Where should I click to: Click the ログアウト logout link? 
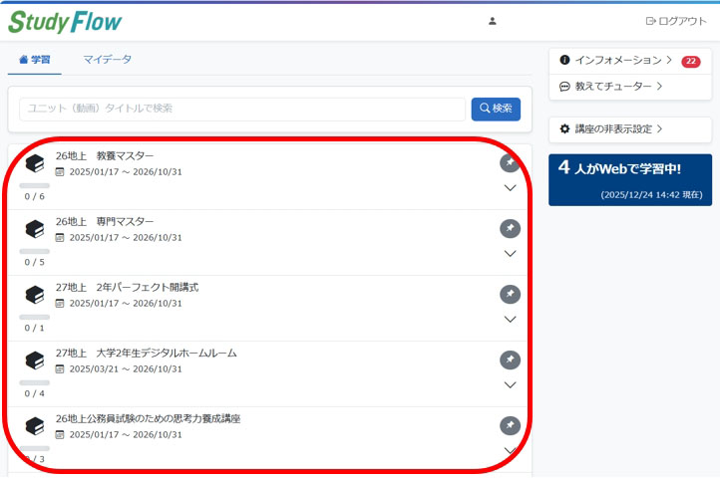[x=676, y=21]
